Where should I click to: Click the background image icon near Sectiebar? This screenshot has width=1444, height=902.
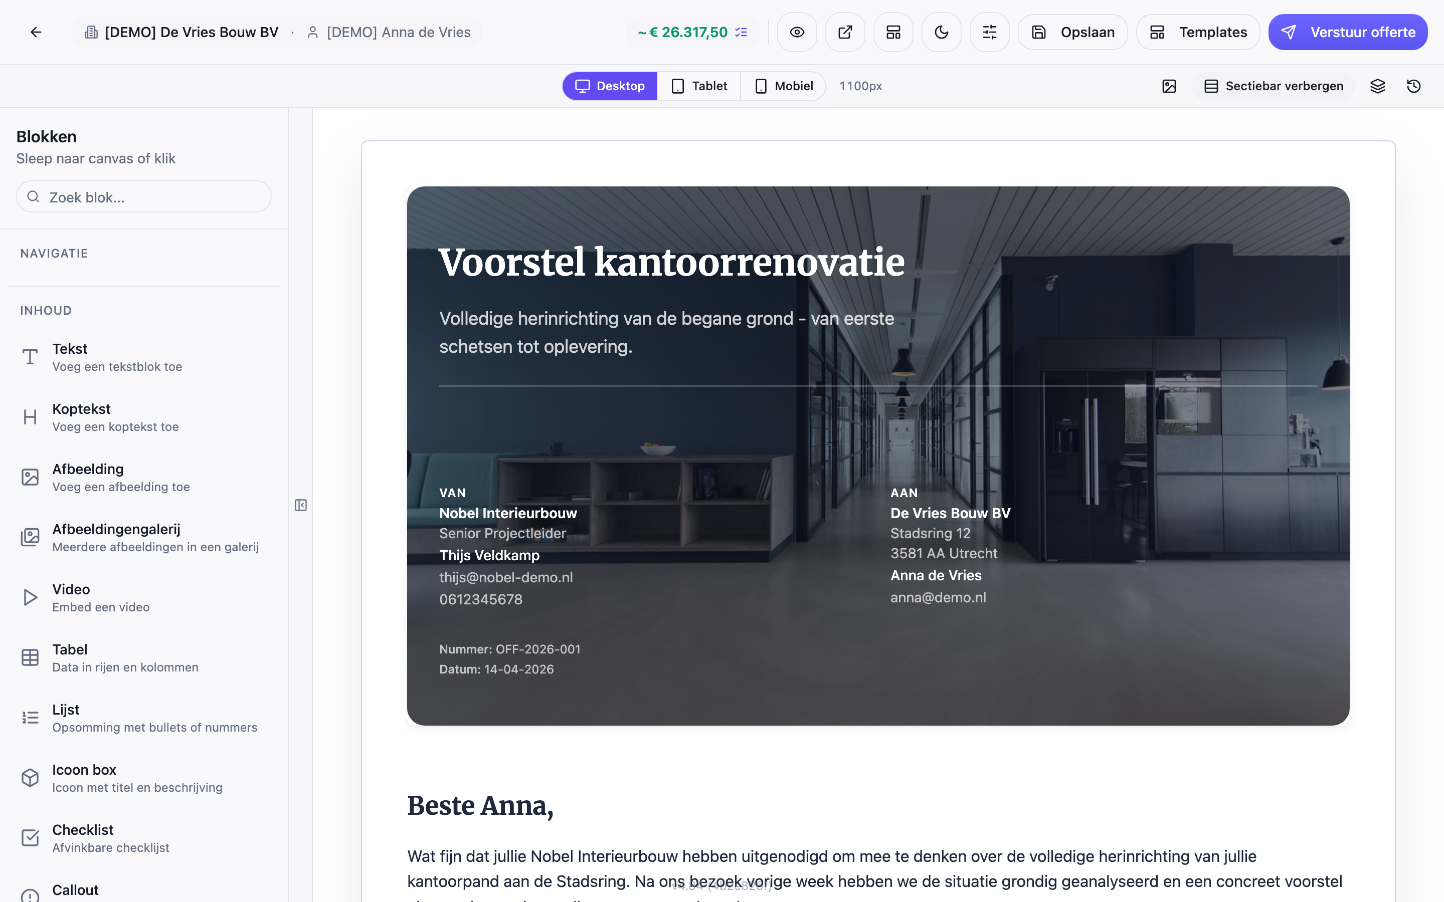tap(1169, 86)
